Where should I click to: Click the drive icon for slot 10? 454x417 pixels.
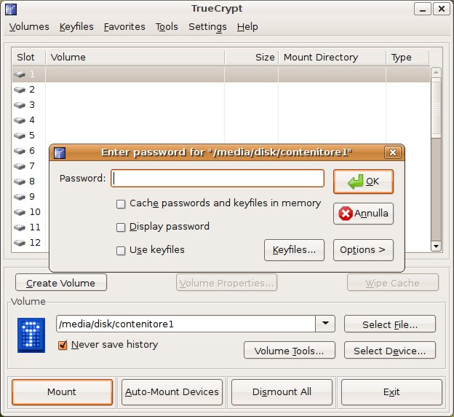click(x=20, y=212)
